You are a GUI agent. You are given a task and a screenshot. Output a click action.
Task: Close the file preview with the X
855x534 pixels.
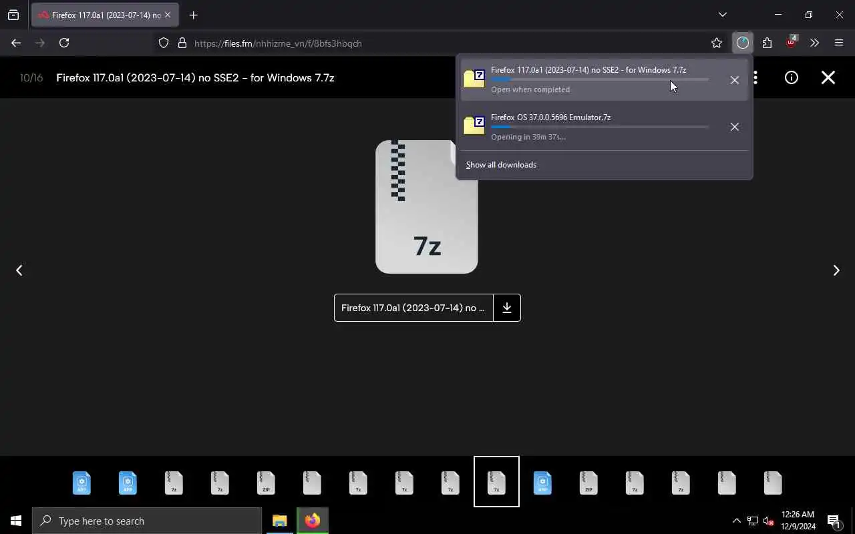click(828, 77)
